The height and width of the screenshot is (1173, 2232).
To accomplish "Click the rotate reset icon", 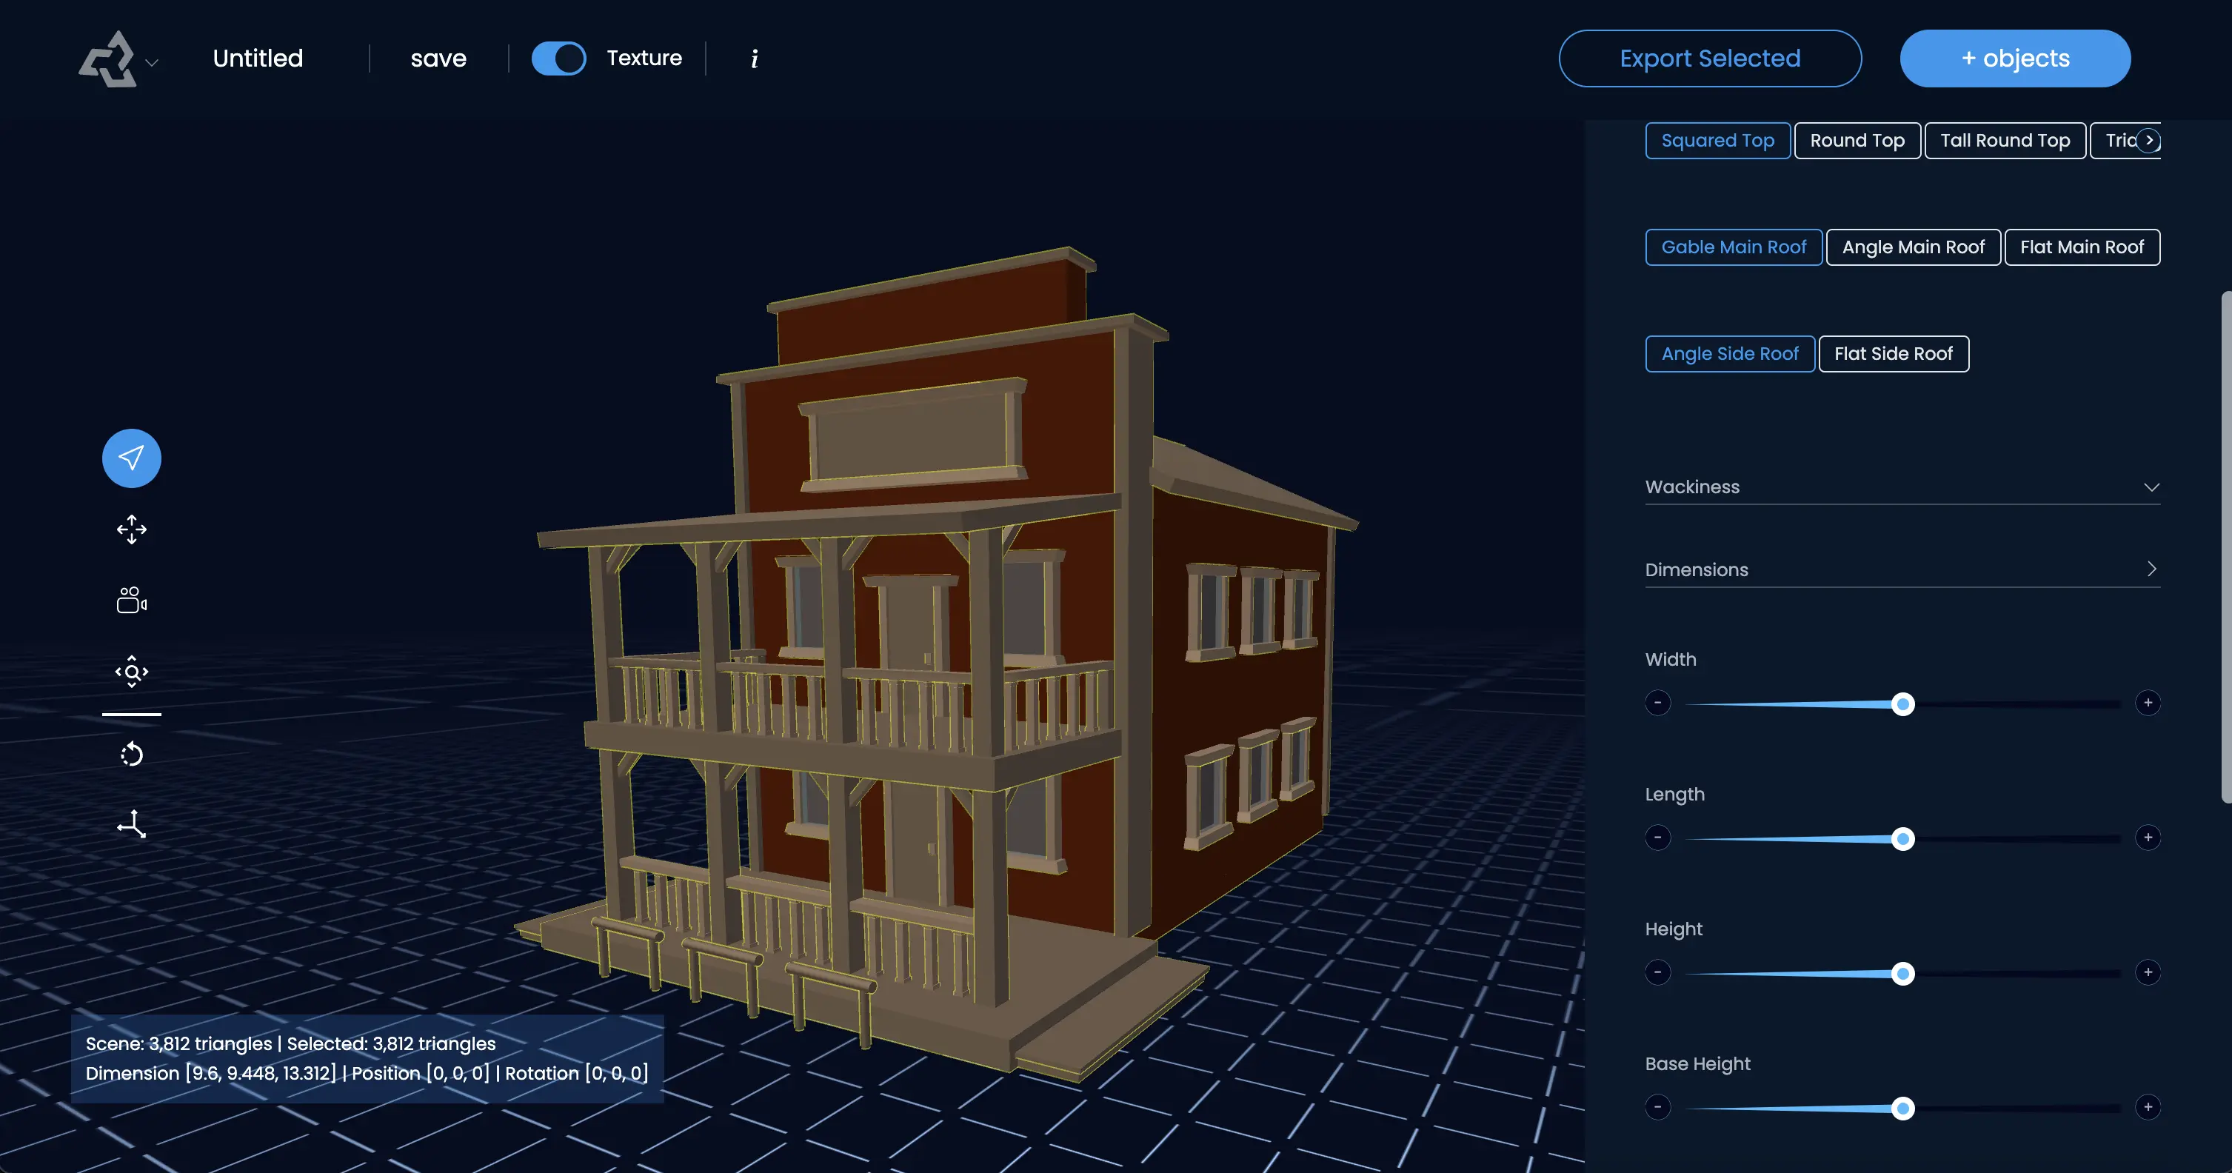I will pyautogui.click(x=132, y=754).
